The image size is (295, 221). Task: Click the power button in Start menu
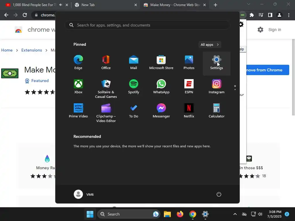tap(219, 194)
